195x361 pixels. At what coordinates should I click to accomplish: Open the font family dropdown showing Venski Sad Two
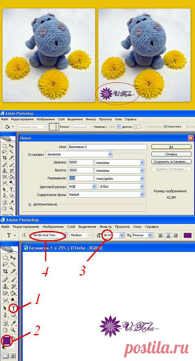(65, 235)
